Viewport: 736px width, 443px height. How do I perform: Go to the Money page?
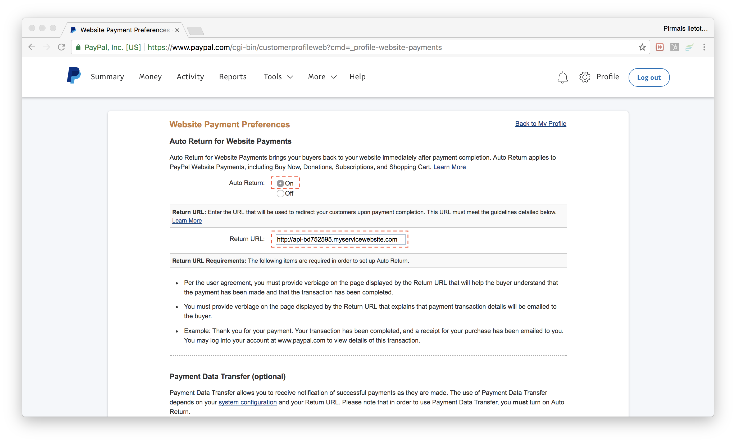click(150, 77)
